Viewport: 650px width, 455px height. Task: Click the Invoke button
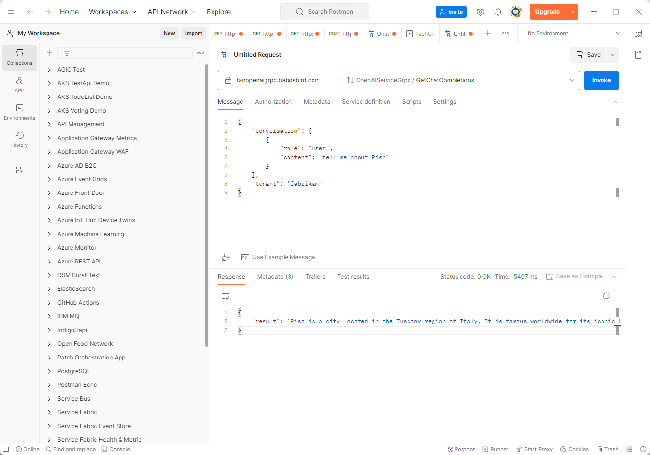click(x=601, y=80)
